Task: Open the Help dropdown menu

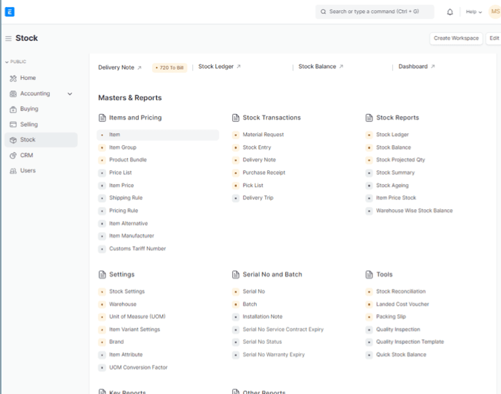Action: click(473, 12)
